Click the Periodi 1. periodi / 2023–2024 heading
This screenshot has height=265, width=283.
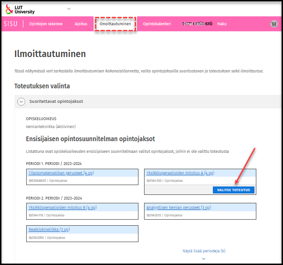(x=54, y=164)
